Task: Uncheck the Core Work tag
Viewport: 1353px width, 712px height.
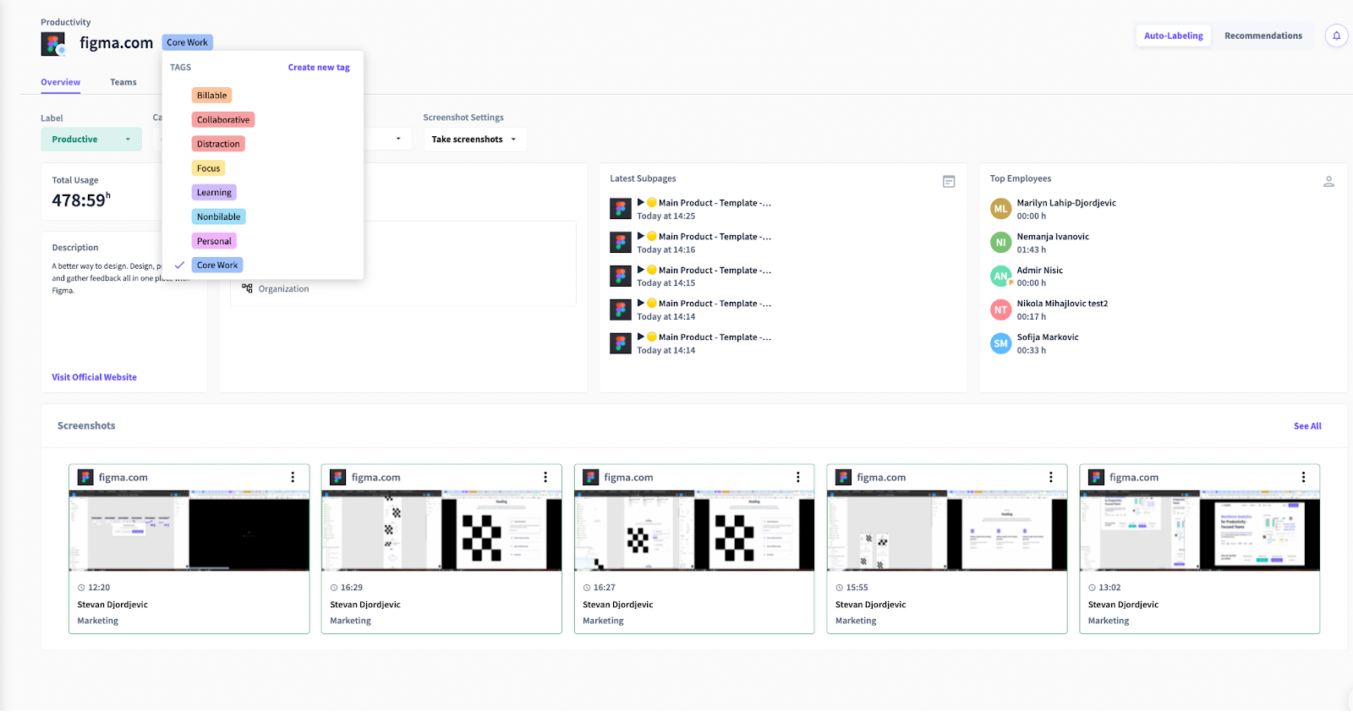Action: tap(217, 266)
